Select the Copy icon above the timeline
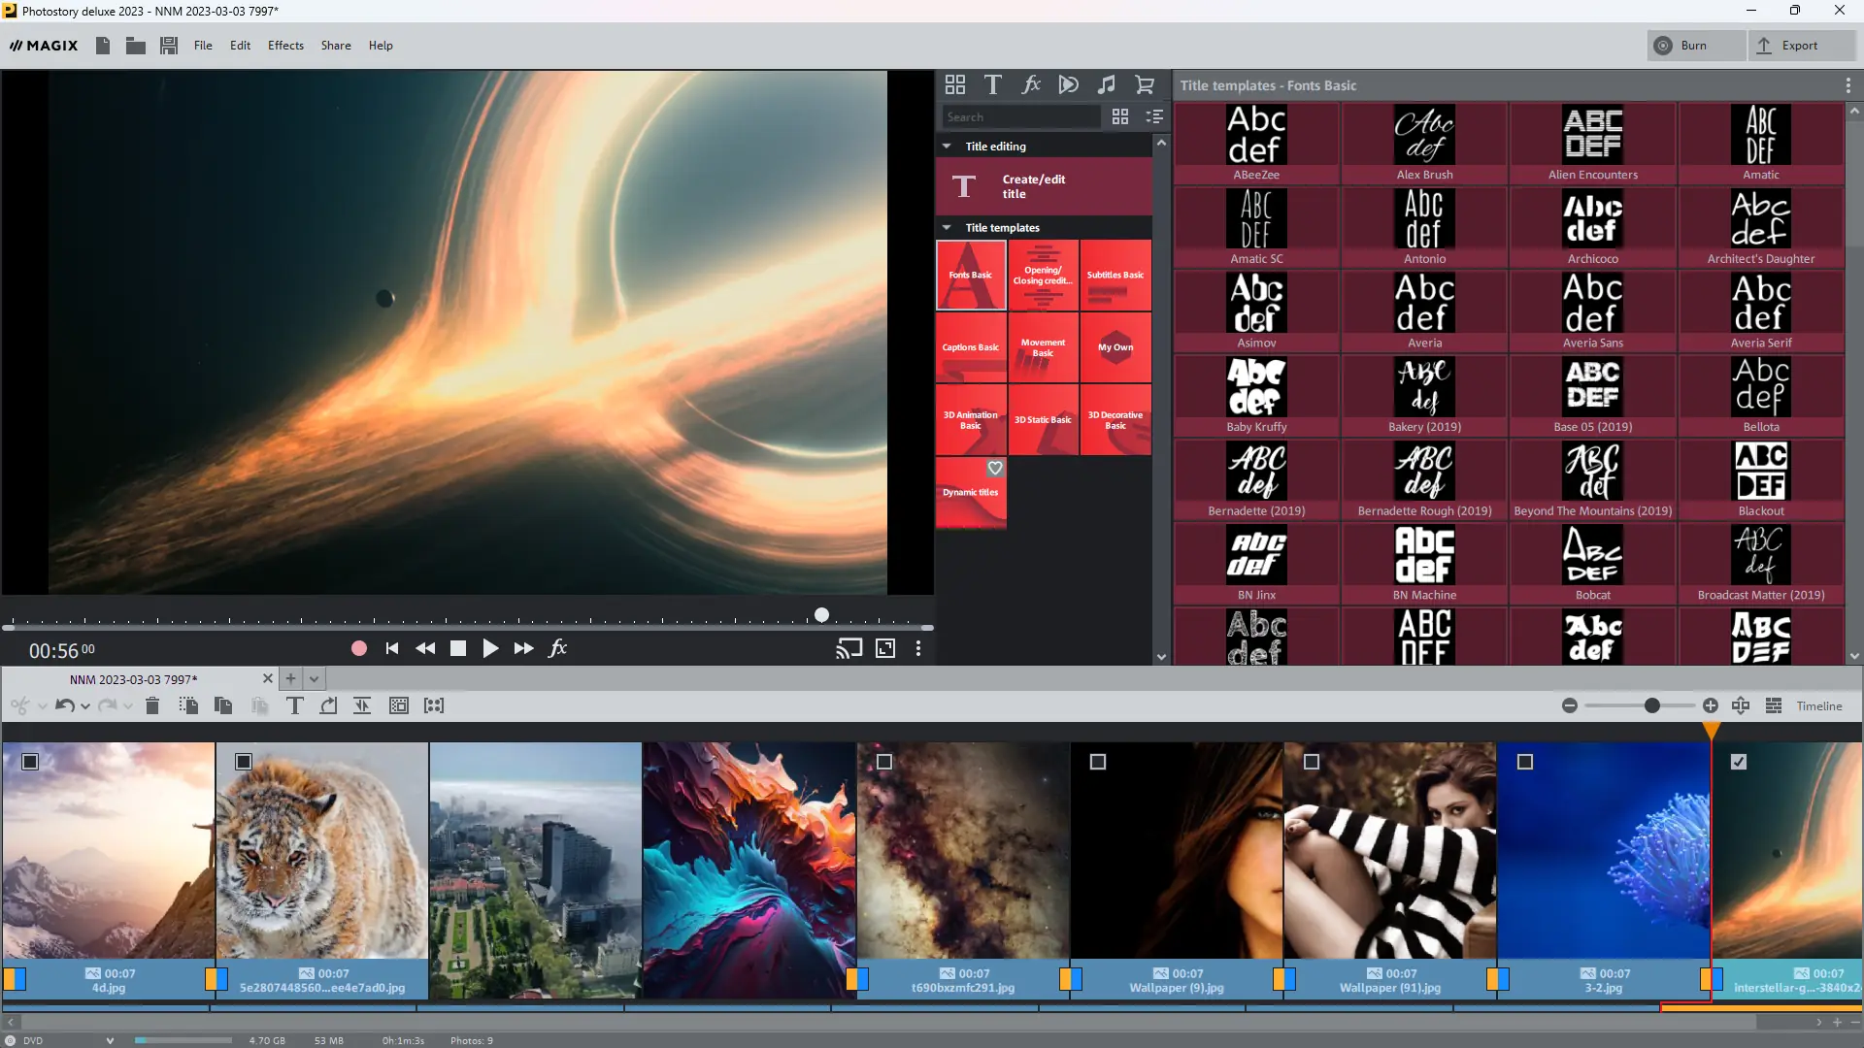This screenshot has height=1048, width=1864. [222, 705]
